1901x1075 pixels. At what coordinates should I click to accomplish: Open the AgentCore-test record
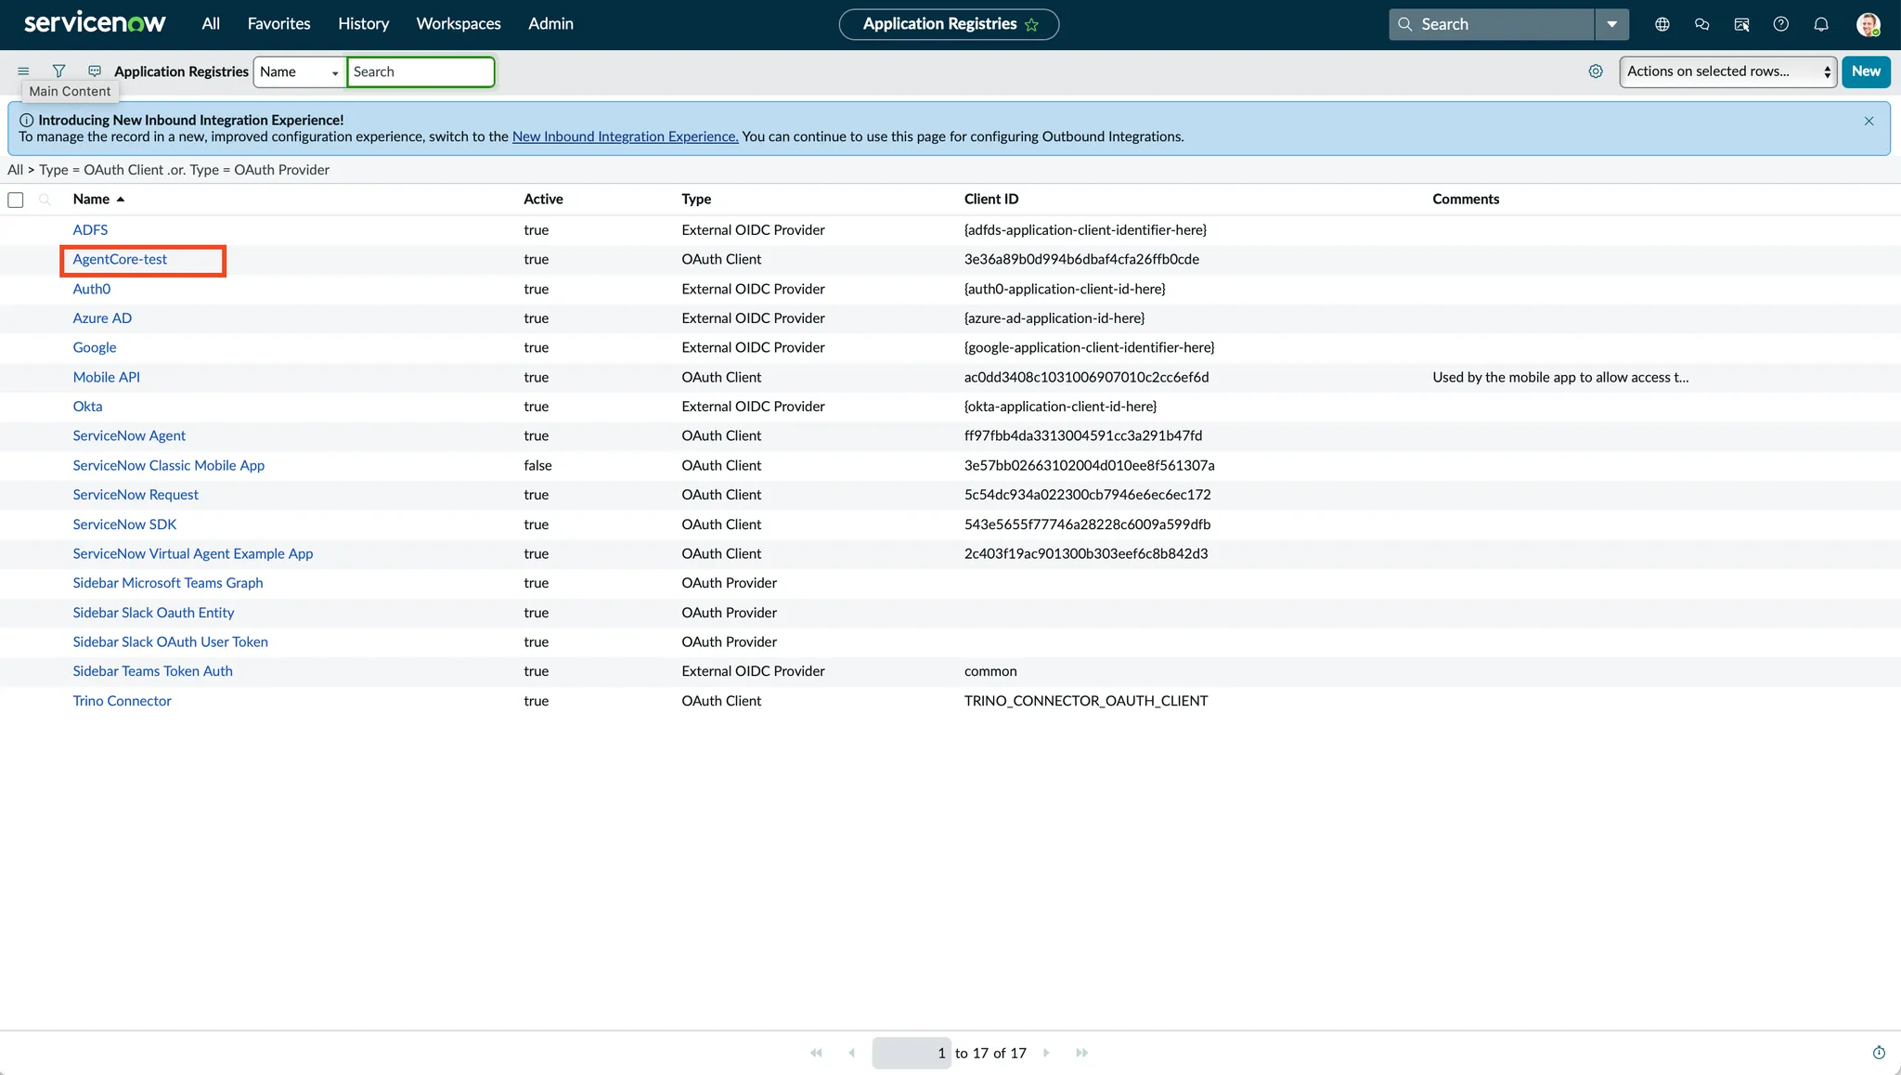(x=120, y=259)
